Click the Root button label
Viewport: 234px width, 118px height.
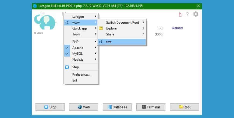tap(187, 107)
